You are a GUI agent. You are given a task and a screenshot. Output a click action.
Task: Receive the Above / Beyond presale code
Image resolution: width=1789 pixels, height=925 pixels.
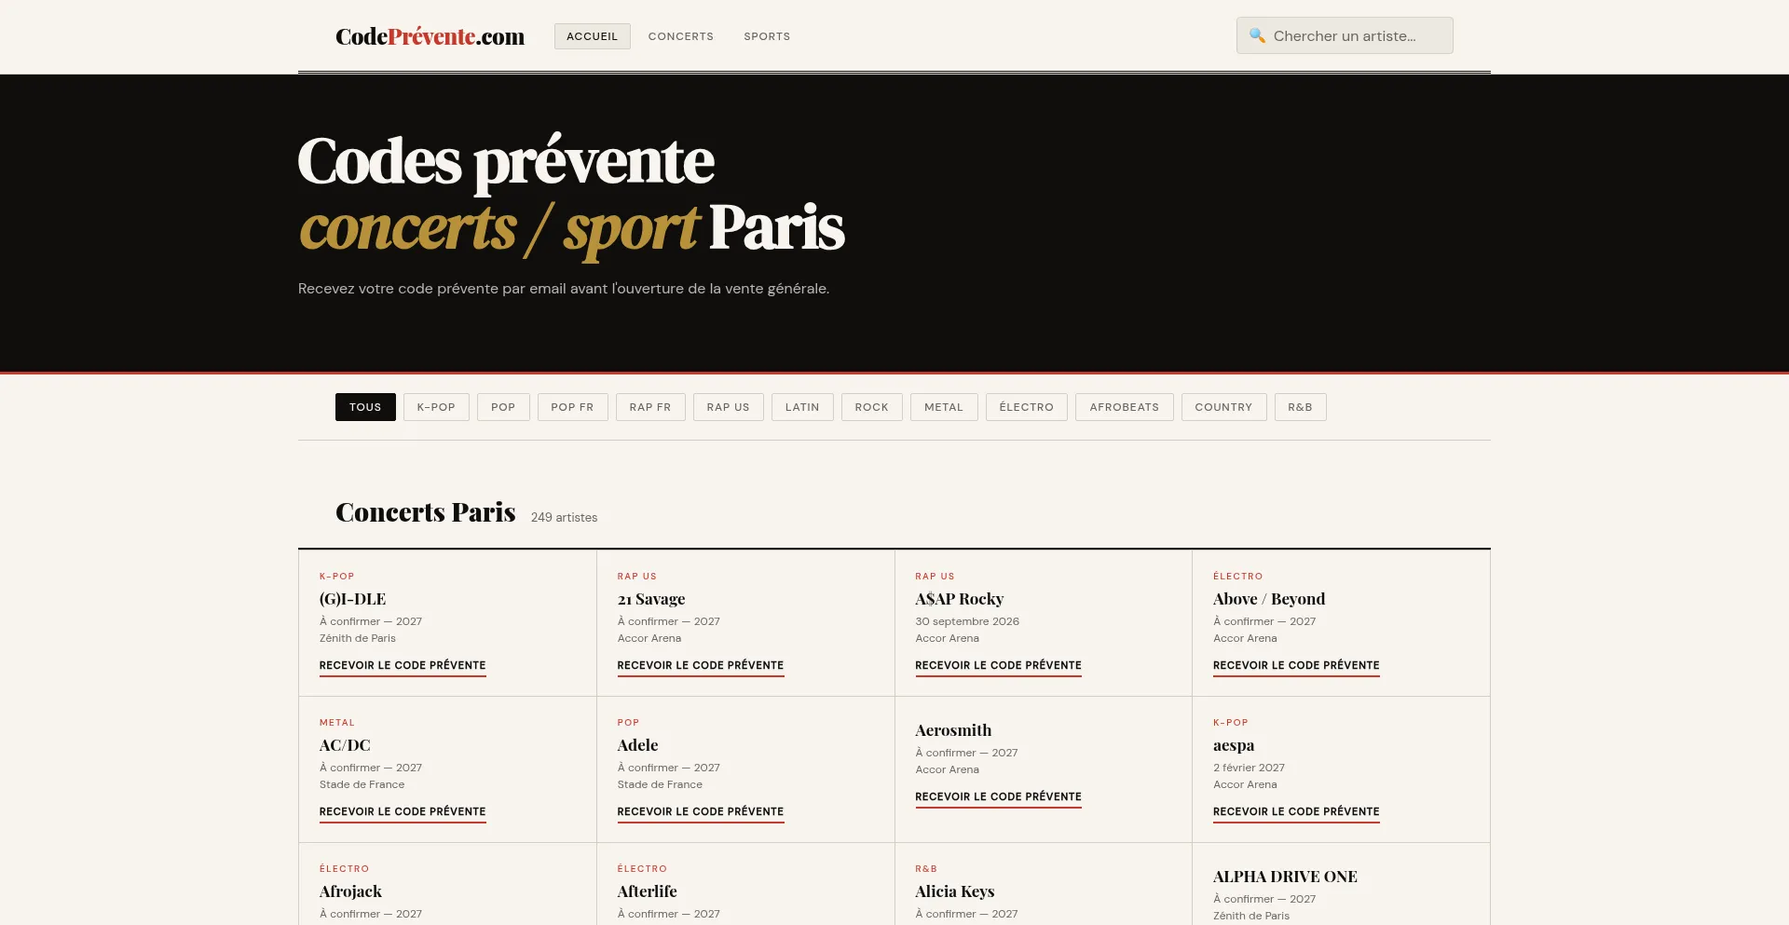click(1296, 666)
